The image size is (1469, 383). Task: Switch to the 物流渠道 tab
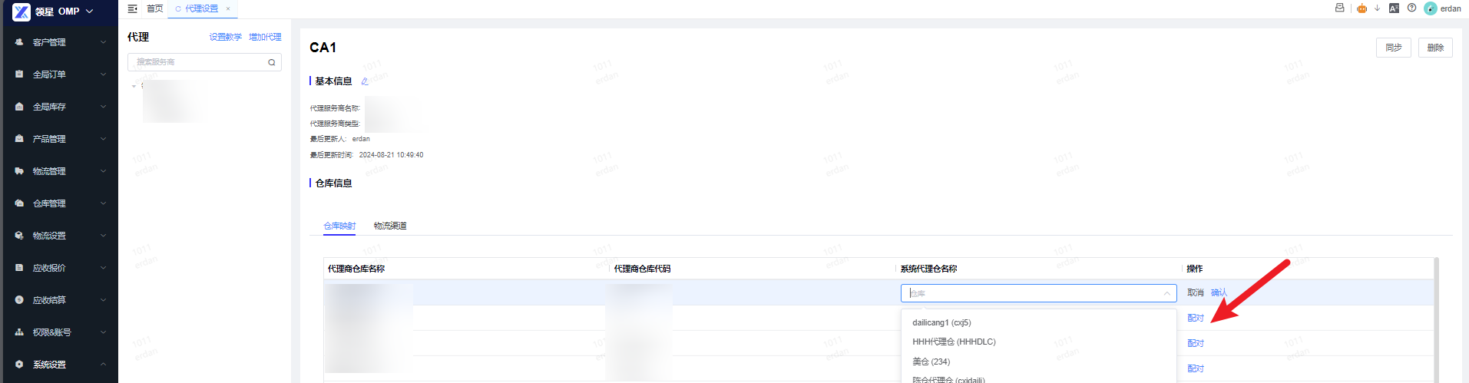pyautogui.click(x=390, y=226)
